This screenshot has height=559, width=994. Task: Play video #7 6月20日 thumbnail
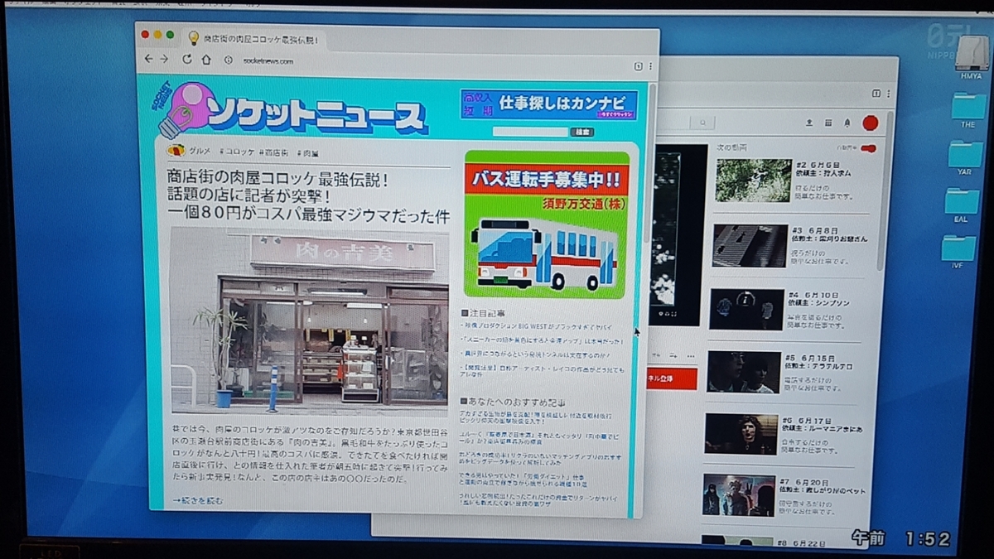739,495
